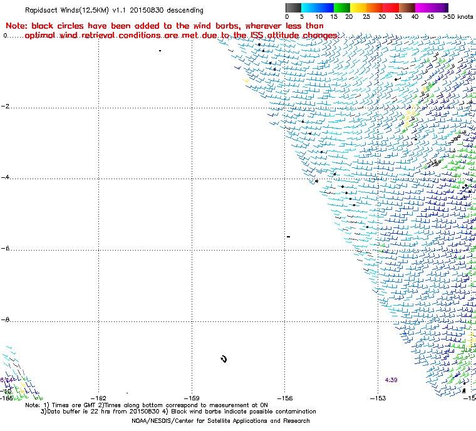Click the yellow 20-25 knots legend color
This screenshot has width=476, height=431.
tap(358, 8)
